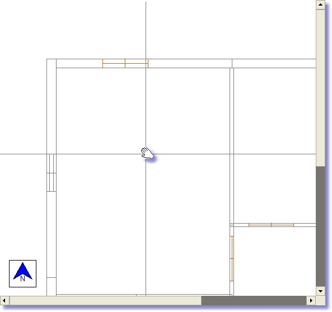The width and height of the screenshot is (332, 312).
Task: Click the dark track below the vertical scrollbar thumb
Action: click(321, 226)
